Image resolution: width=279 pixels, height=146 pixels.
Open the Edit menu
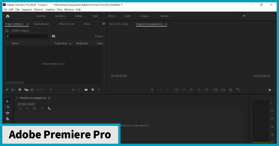[11, 9]
